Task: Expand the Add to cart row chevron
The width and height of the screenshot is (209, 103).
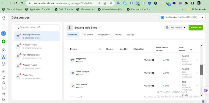Action: click(197, 86)
